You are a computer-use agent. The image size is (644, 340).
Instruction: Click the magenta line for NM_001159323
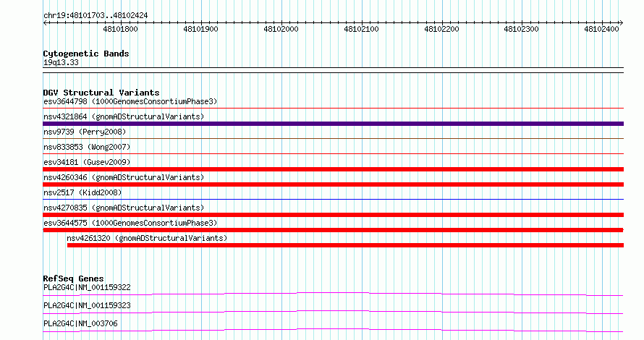[333, 312]
